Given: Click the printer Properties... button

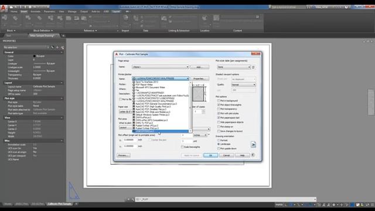Looking at the screenshot, I should pyautogui.click(x=200, y=79).
